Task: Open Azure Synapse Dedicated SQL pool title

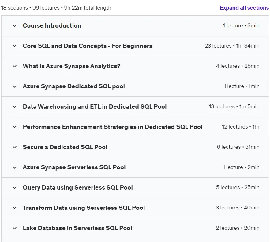Action: (74, 86)
